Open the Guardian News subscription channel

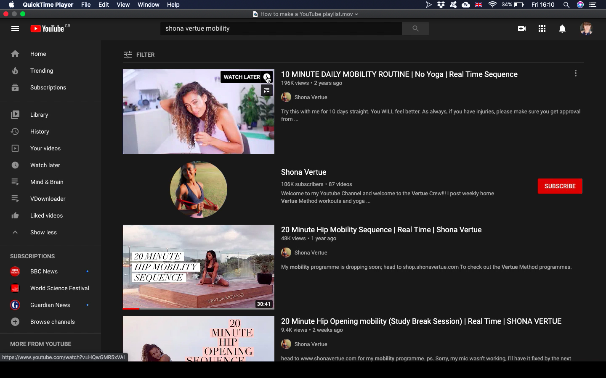(50, 305)
